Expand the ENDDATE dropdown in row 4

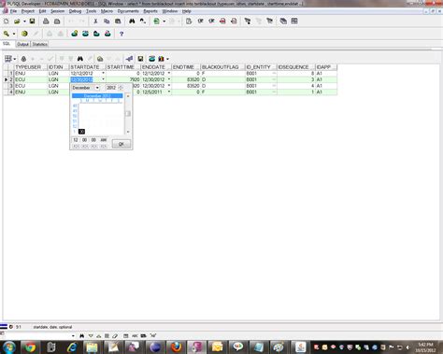[x=169, y=92]
